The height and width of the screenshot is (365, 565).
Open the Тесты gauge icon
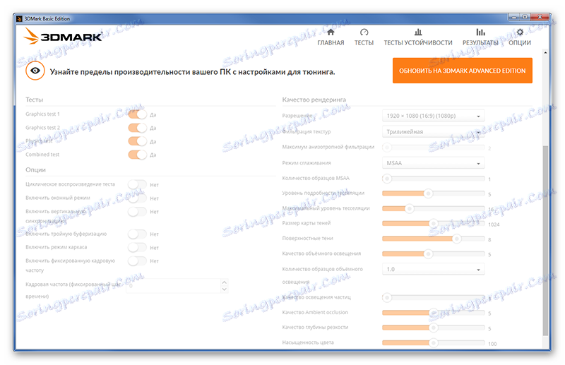tap(364, 32)
